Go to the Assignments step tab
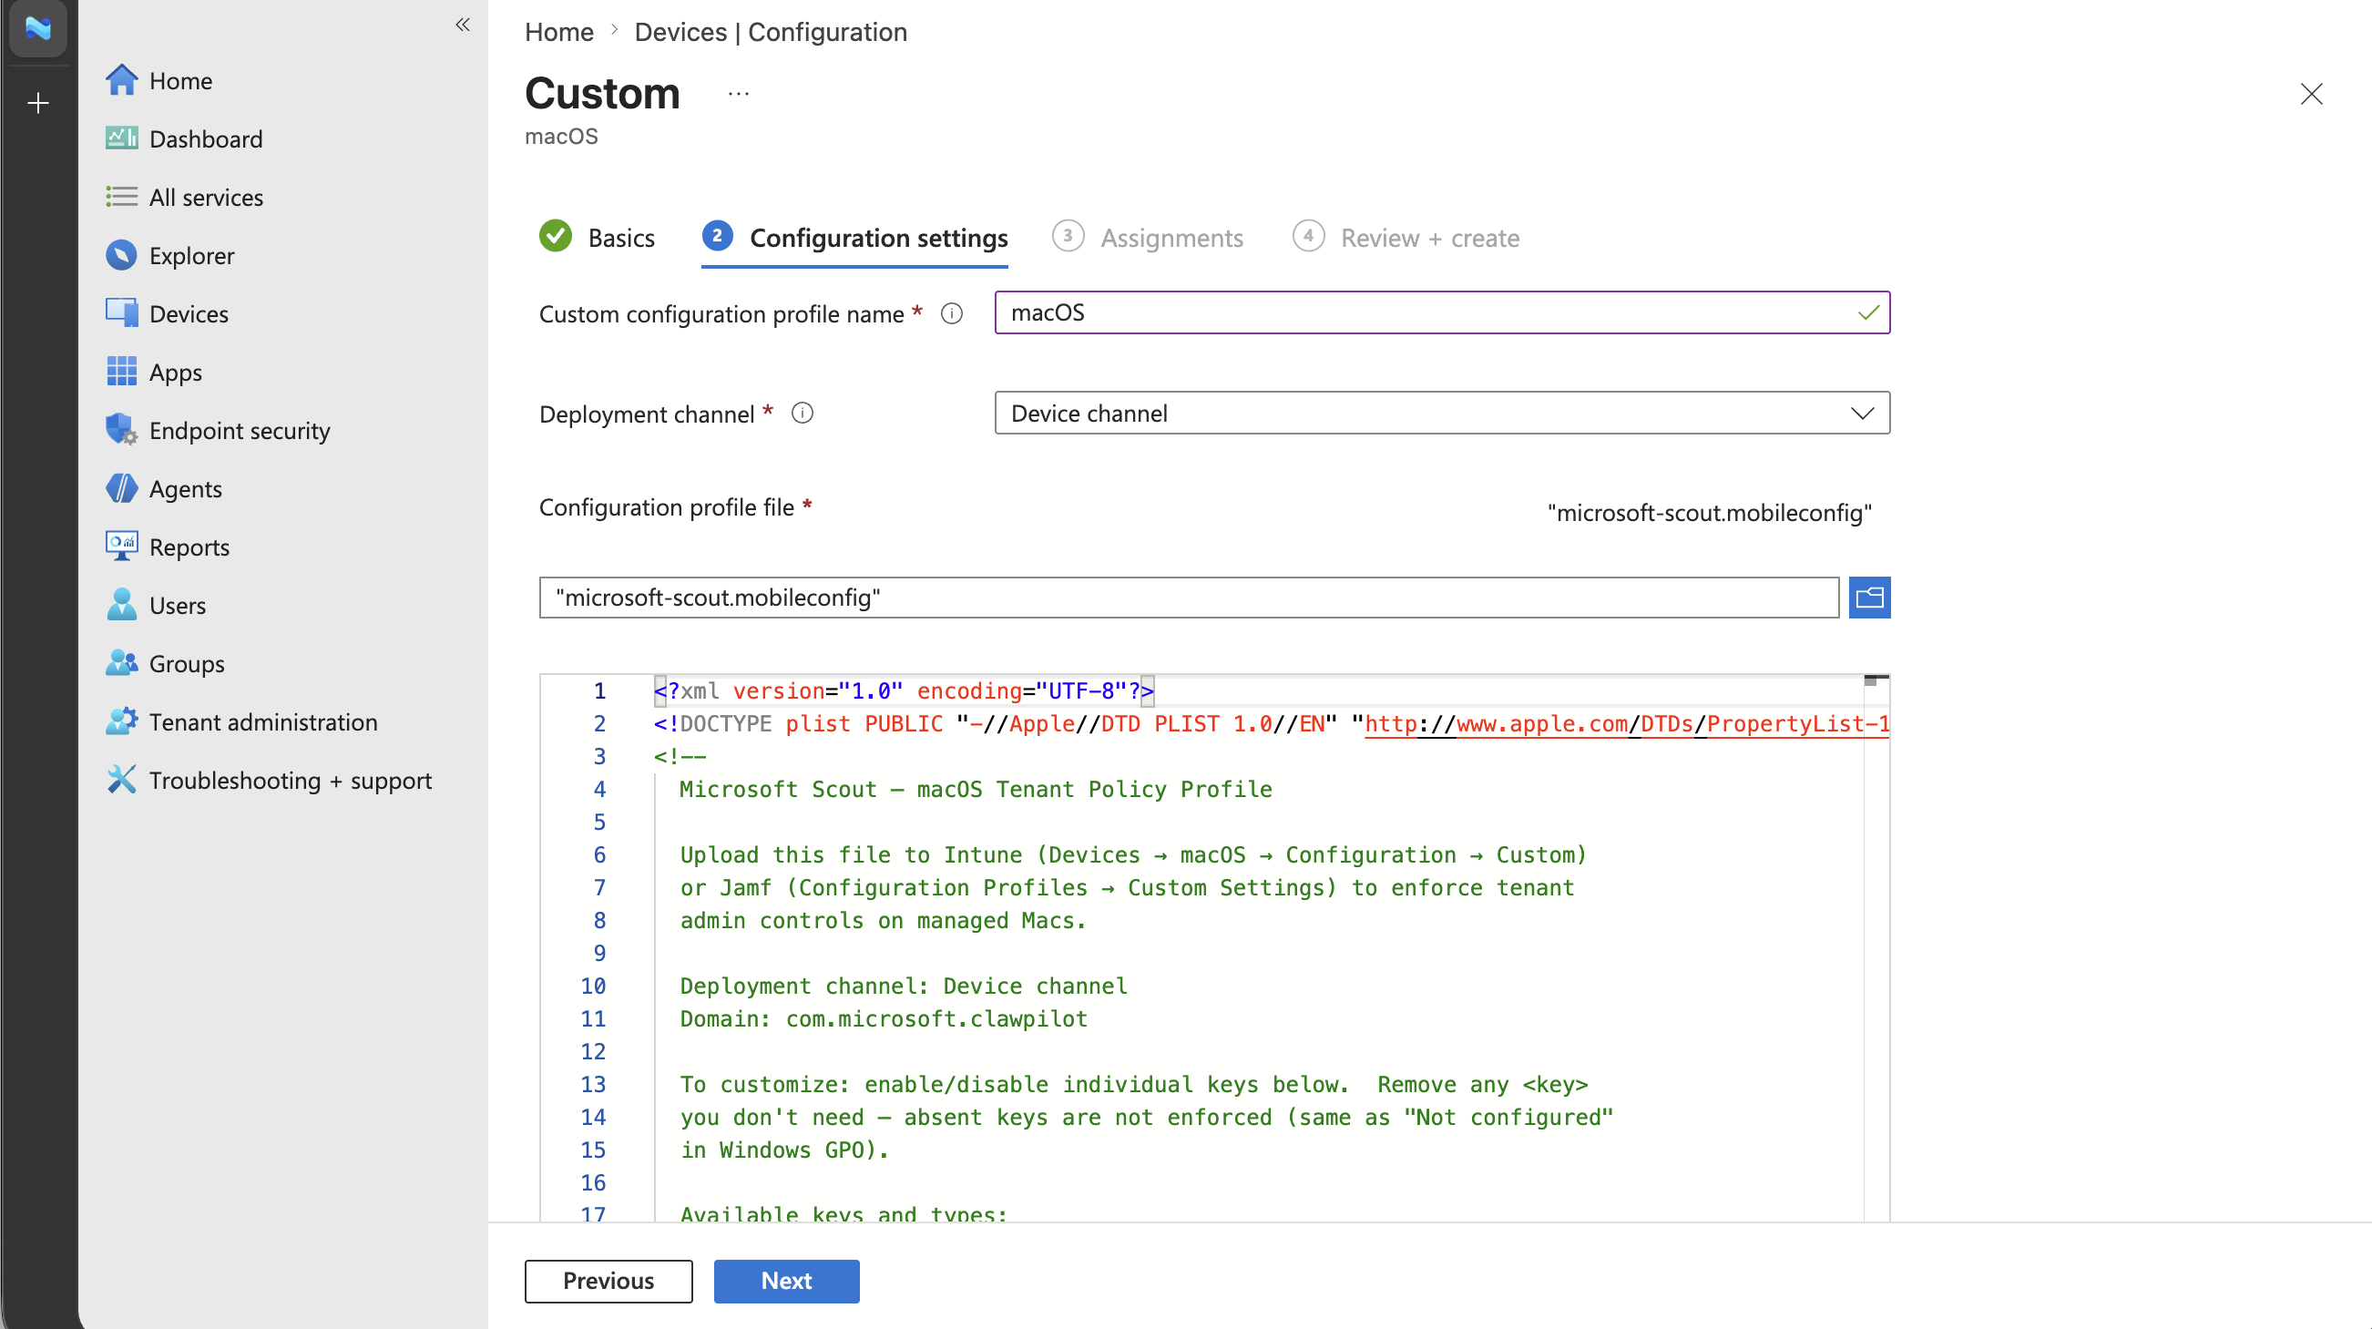 click(1148, 238)
